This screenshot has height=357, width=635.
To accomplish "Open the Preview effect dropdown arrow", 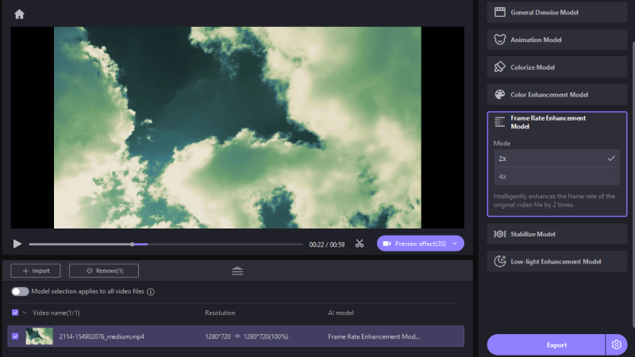I will 455,244.
